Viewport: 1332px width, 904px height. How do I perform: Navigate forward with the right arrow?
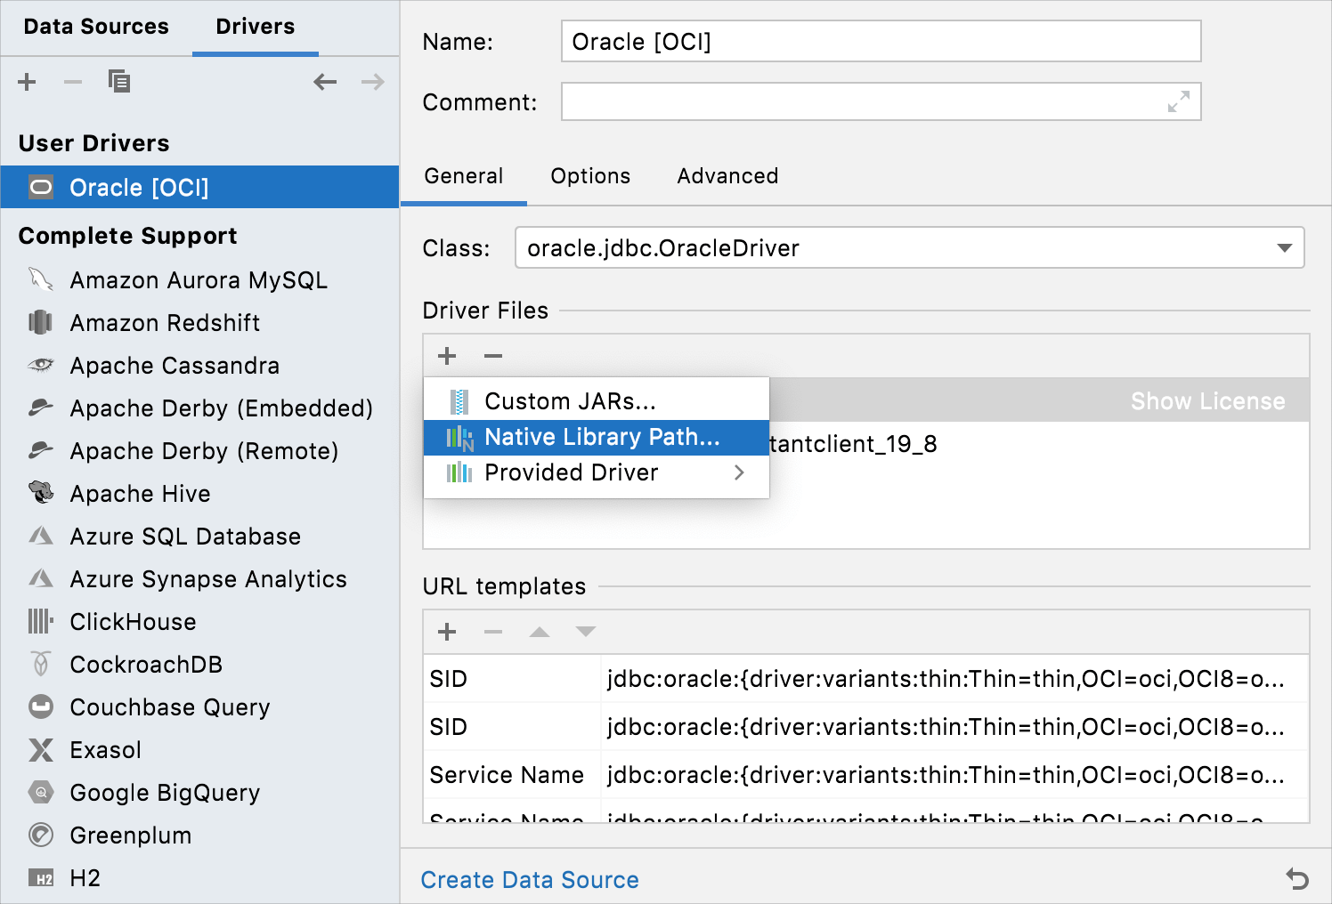373,81
